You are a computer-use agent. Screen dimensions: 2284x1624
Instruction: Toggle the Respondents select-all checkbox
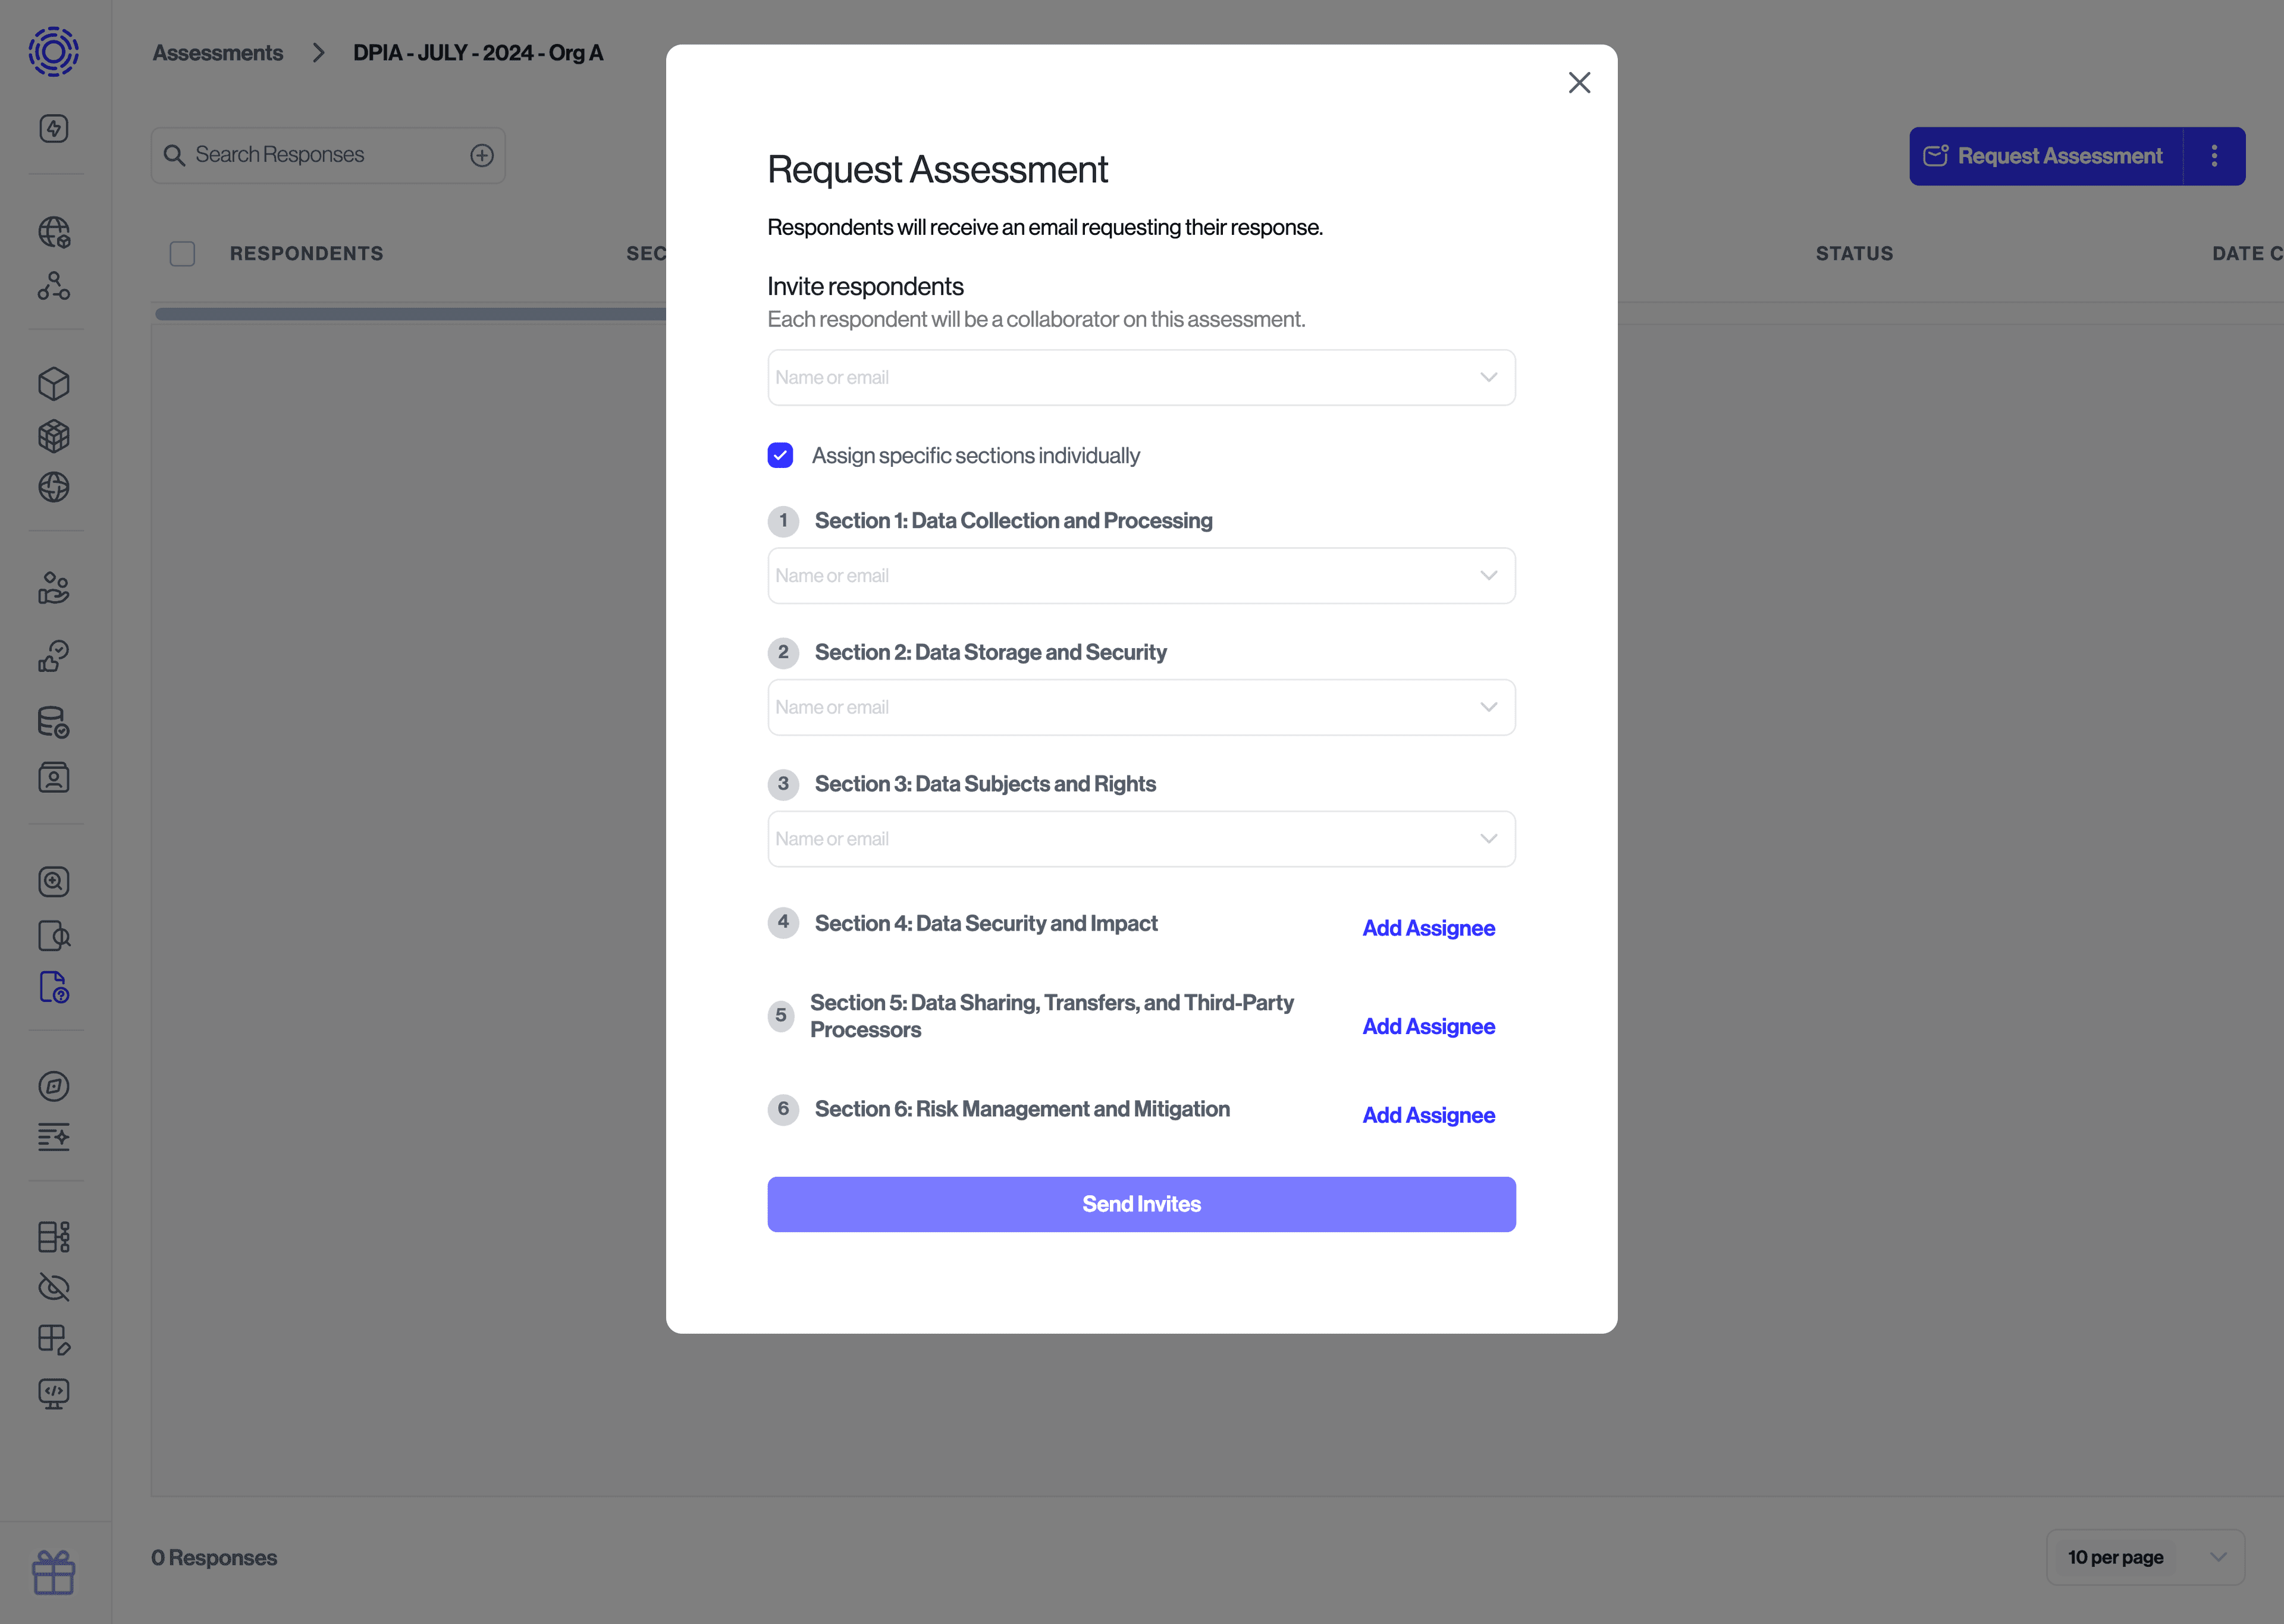click(x=182, y=253)
